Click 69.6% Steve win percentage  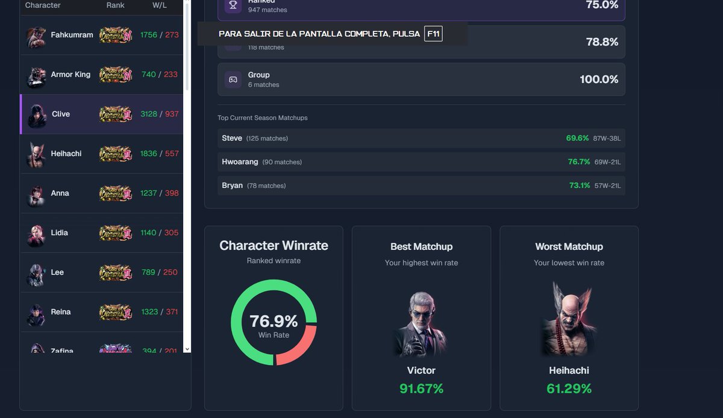pos(577,139)
